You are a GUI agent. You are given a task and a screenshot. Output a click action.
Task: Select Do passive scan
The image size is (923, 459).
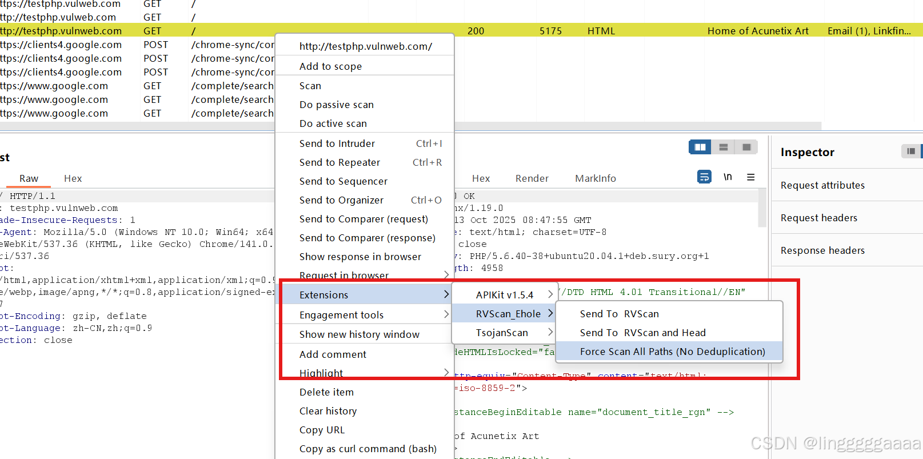tap(337, 105)
